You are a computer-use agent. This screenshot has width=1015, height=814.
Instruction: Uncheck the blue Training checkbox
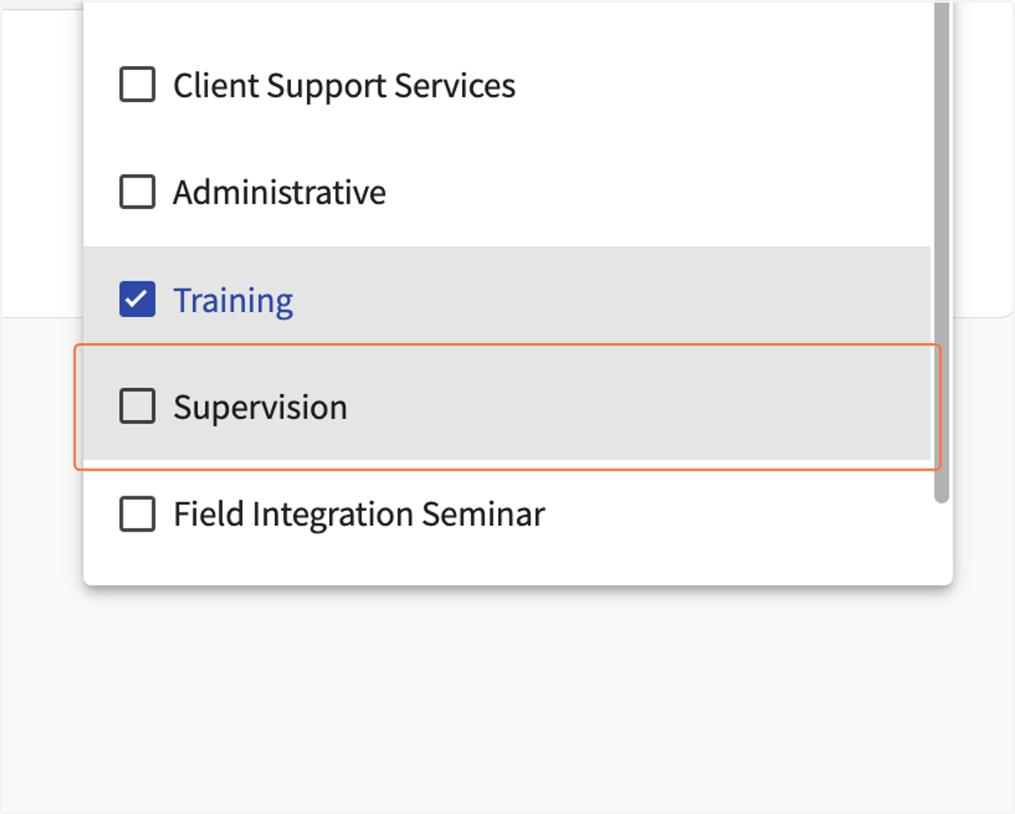137,299
